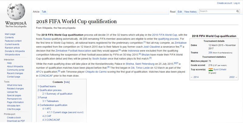Go to next 2022 qualification in infobox
The height and width of the screenshot is (123, 243).
233,77
